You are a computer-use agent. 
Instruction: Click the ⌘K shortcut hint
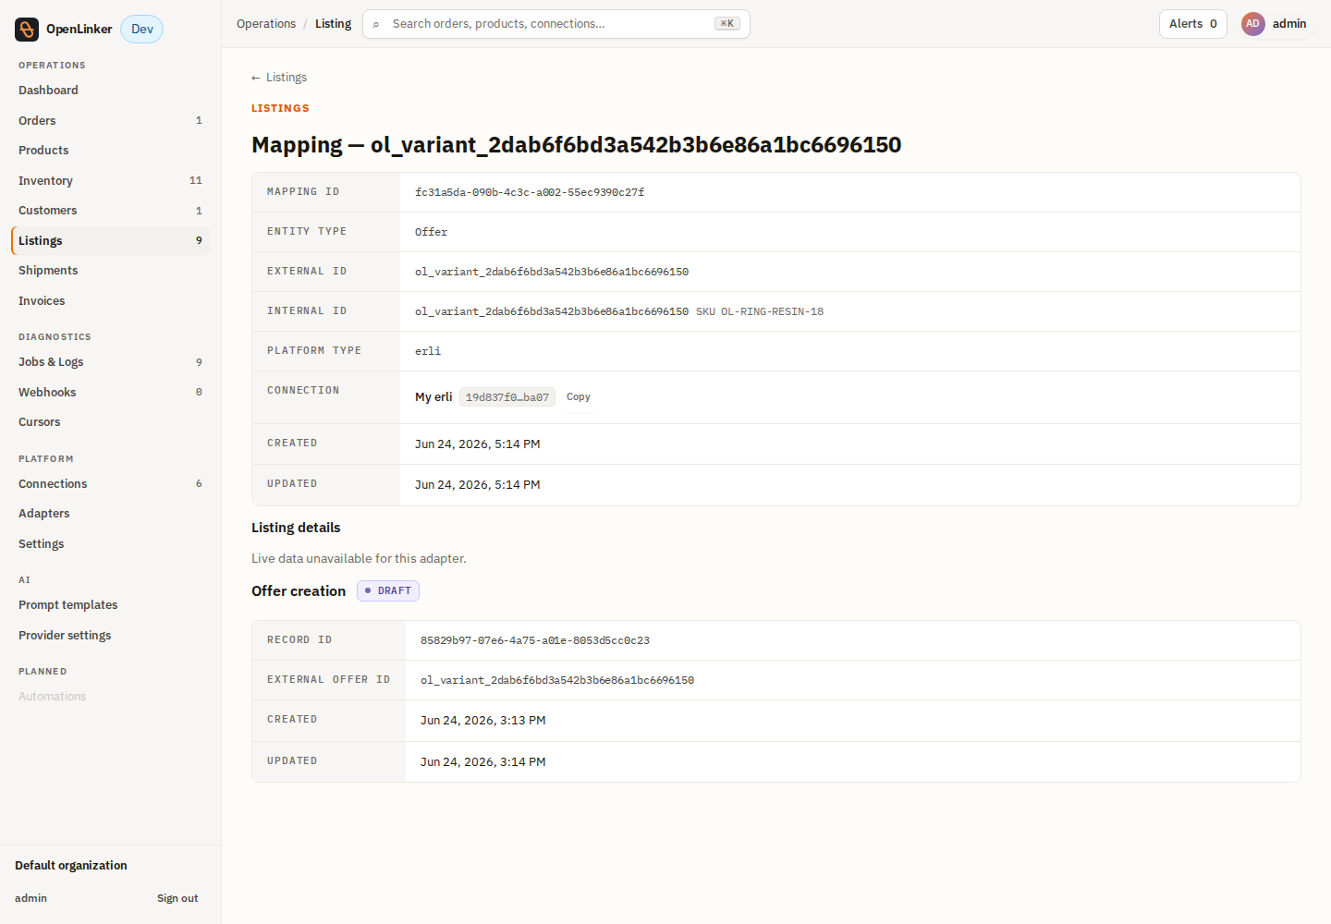click(727, 24)
